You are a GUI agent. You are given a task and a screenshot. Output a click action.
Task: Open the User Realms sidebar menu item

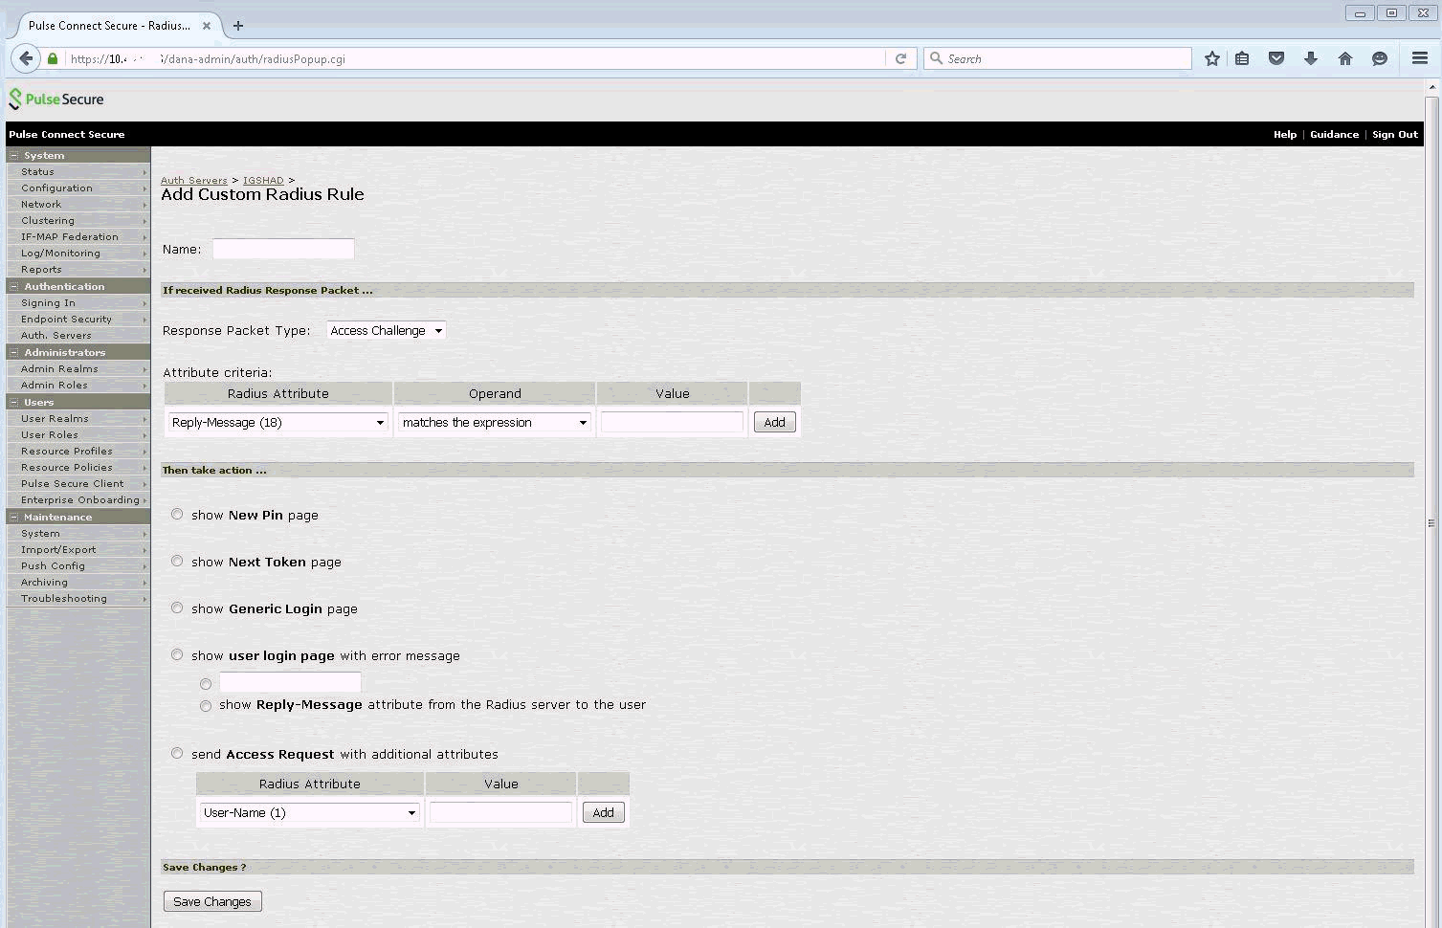point(55,418)
